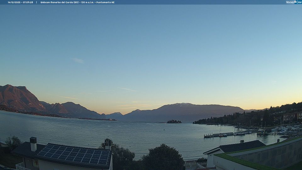Click the small island in the lake
The height and width of the screenshot is (170, 302).
[x=174, y=122]
